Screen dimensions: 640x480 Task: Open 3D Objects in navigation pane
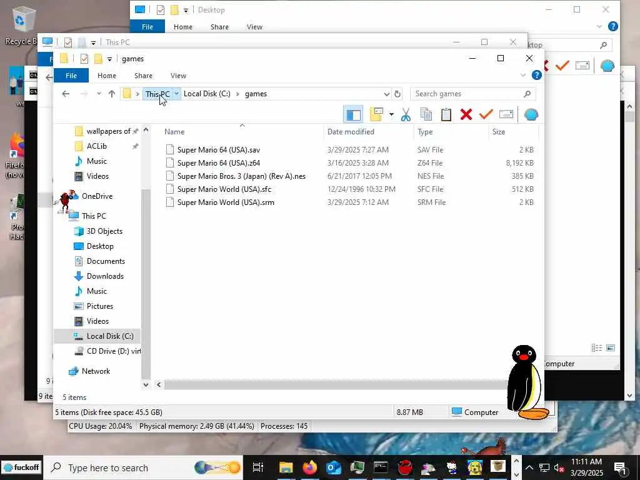coord(104,231)
